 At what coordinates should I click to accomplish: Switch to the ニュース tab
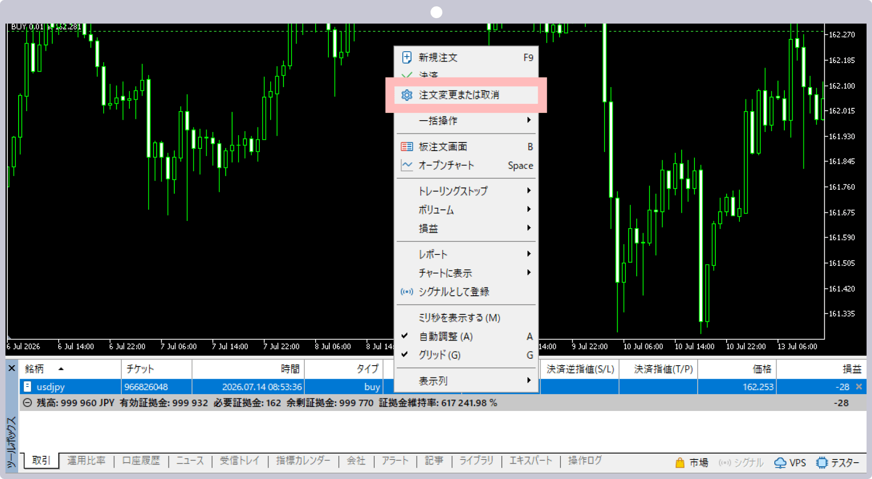coord(190,461)
